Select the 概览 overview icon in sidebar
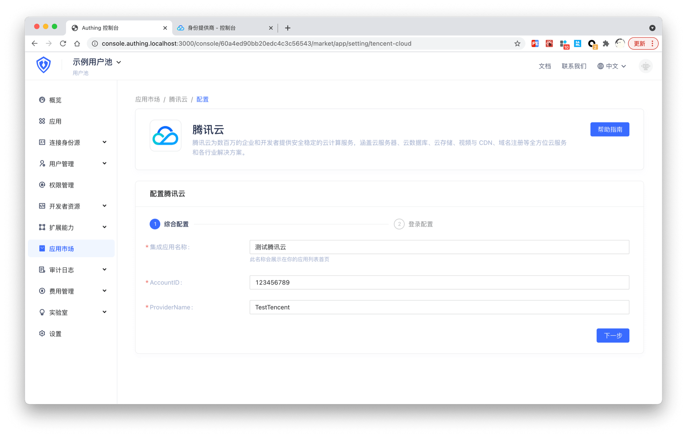 42,100
